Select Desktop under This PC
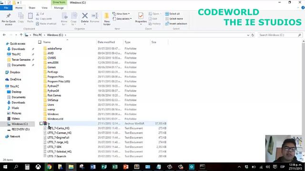305x171 pixels. pyautogui.click(x=14, y=92)
